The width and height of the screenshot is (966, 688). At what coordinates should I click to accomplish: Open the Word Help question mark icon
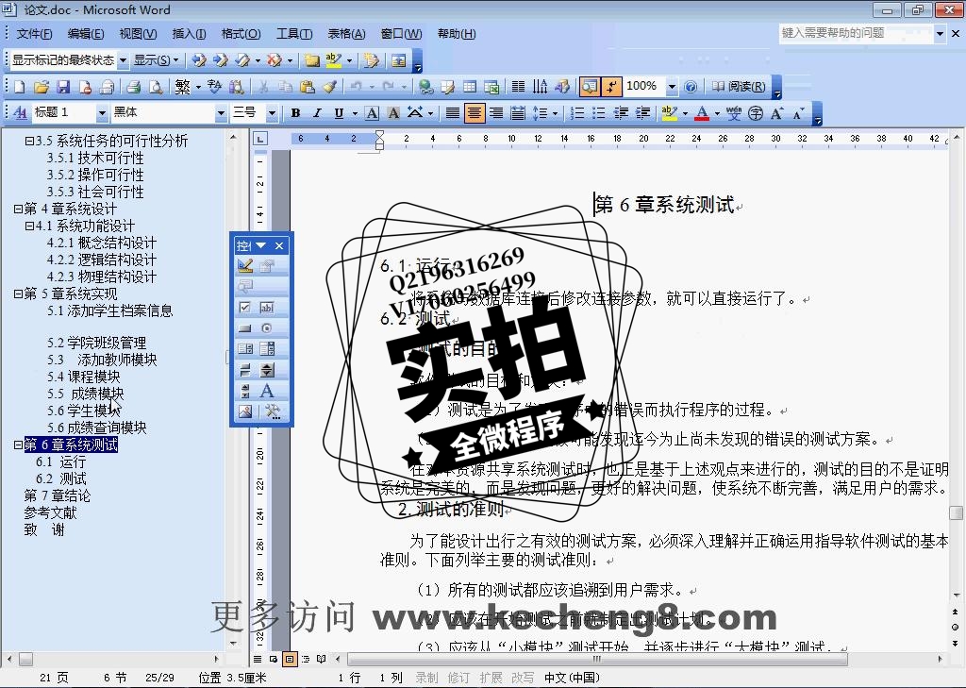pos(691,87)
